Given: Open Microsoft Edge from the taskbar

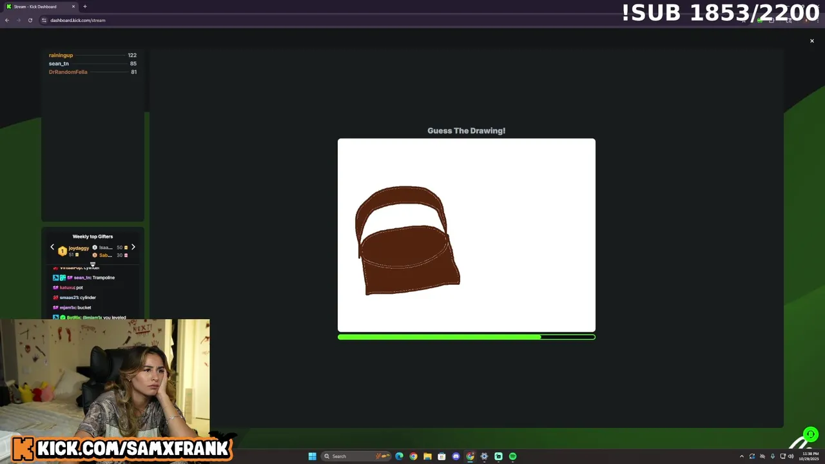Looking at the screenshot, I should point(400,456).
